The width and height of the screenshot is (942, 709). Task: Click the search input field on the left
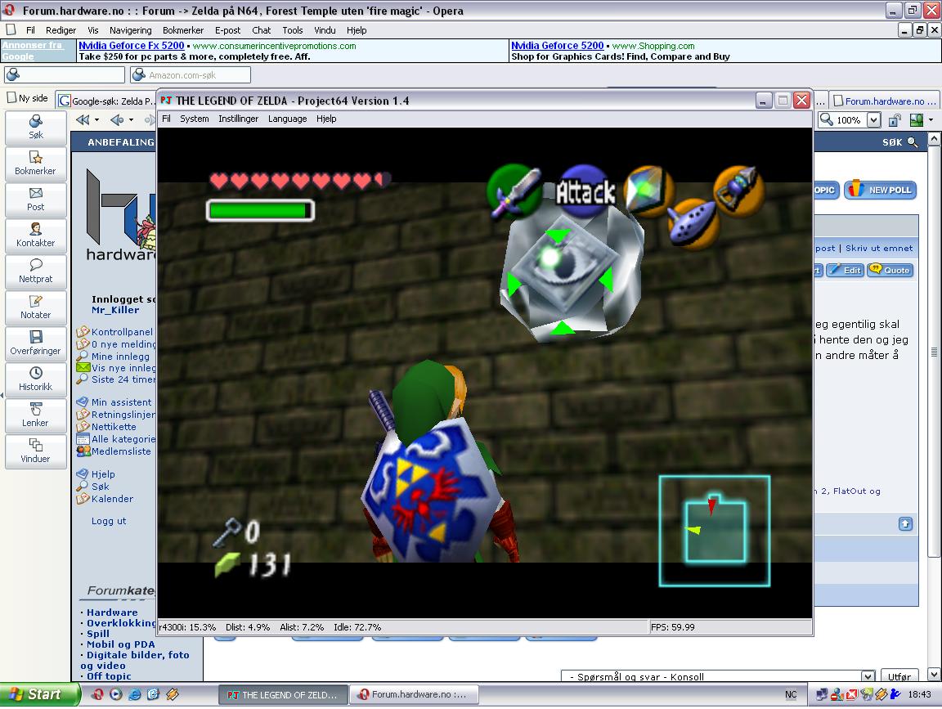click(x=65, y=74)
